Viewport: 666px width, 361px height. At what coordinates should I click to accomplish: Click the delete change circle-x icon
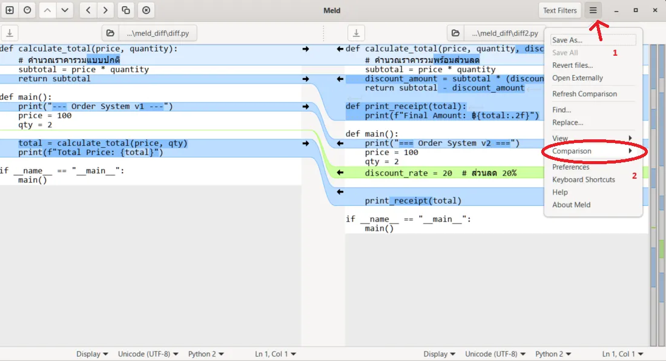click(146, 10)
